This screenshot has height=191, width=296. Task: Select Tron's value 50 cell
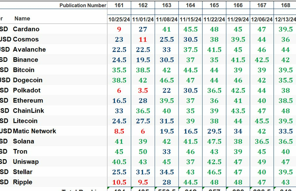(x=143, y=151)
